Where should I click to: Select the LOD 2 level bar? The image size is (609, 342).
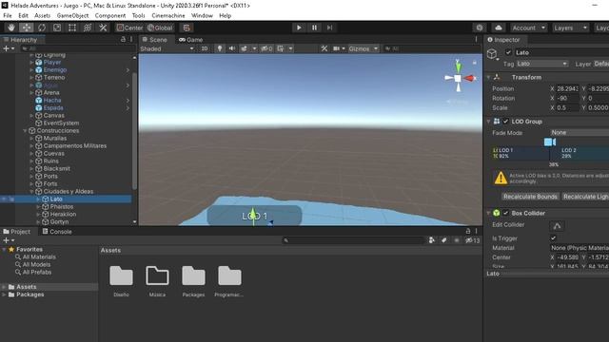(580, 153)
